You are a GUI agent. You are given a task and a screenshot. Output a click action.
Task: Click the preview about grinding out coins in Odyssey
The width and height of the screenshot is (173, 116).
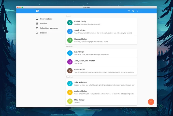click(x=104, y=85)
